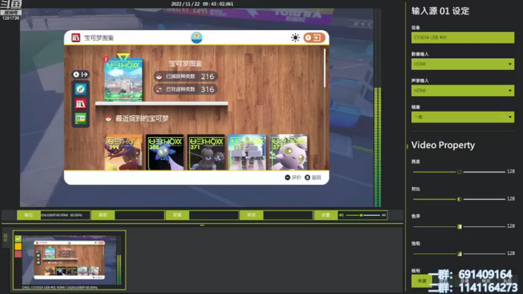Image resolution: width=523 pixels, height=294 pixels.
Task: Click the minus 评价 evaluate button
Action: tap(293, 178)
